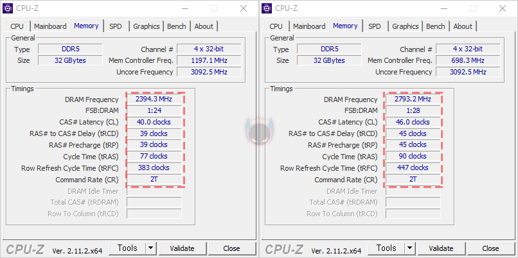Screen dimensions: 518x258
Task: Select DRAM Frequency value 2394.3 MHz
Action: point(154,99)
